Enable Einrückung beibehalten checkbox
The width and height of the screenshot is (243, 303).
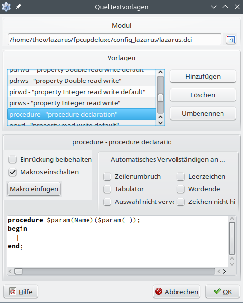pyautogui.click(x=12, y=160)
